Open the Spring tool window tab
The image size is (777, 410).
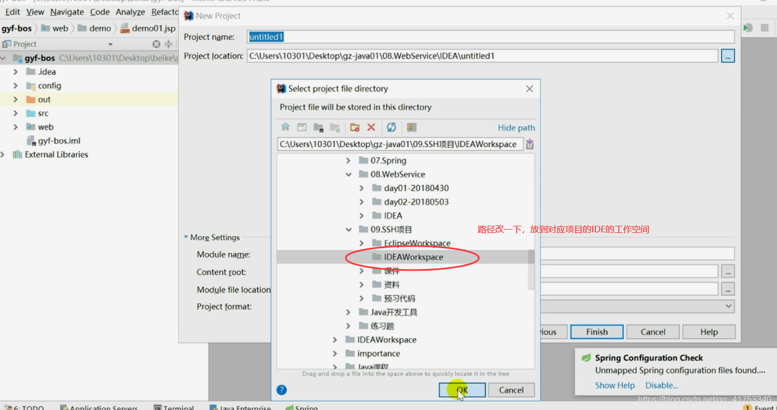pos(301,407)
